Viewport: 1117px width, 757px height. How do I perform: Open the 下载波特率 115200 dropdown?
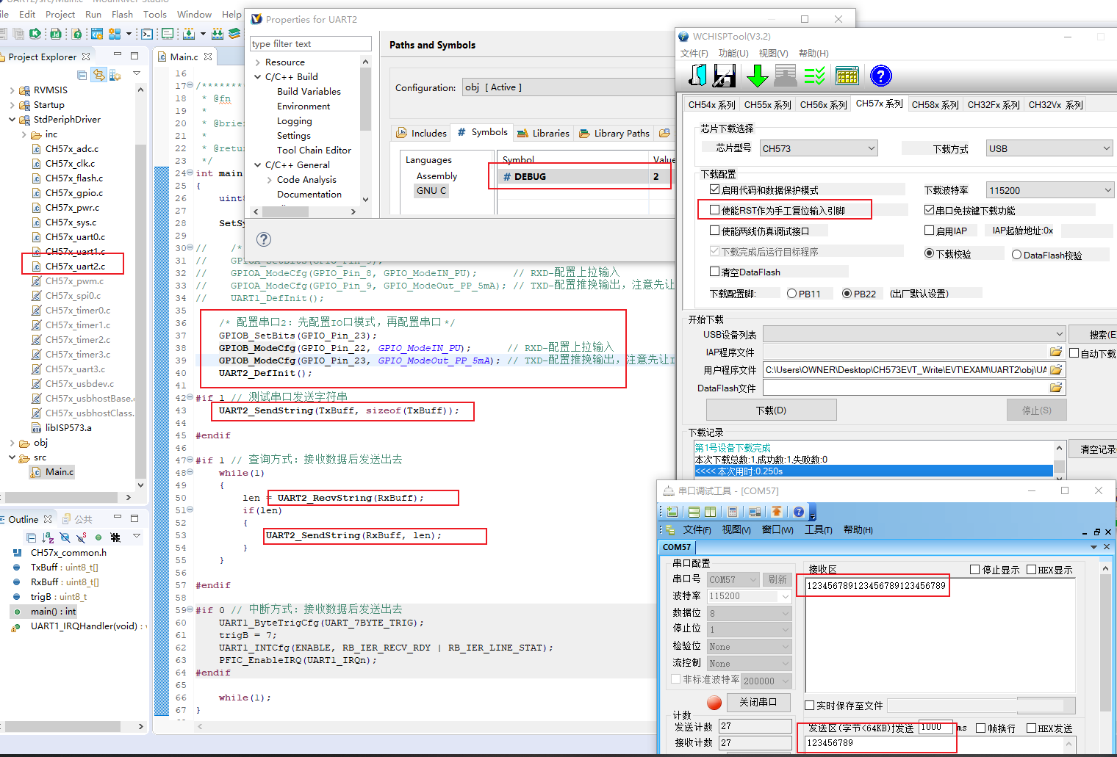coord(1049,190)
